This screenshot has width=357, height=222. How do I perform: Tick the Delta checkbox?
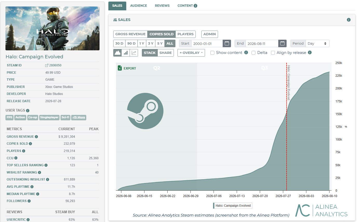253,53
